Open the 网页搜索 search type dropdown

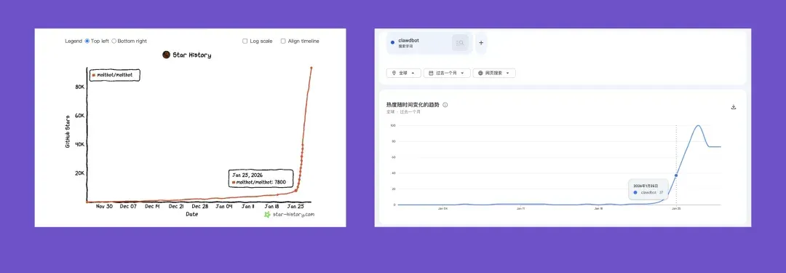point(494,73)
